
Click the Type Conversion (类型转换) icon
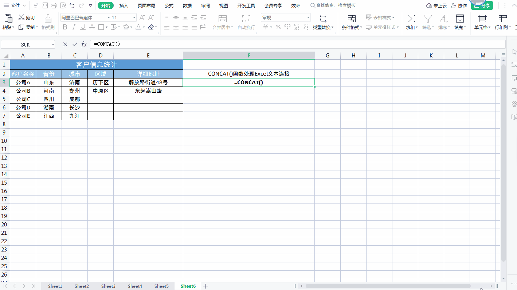click(x=323, y=19)
